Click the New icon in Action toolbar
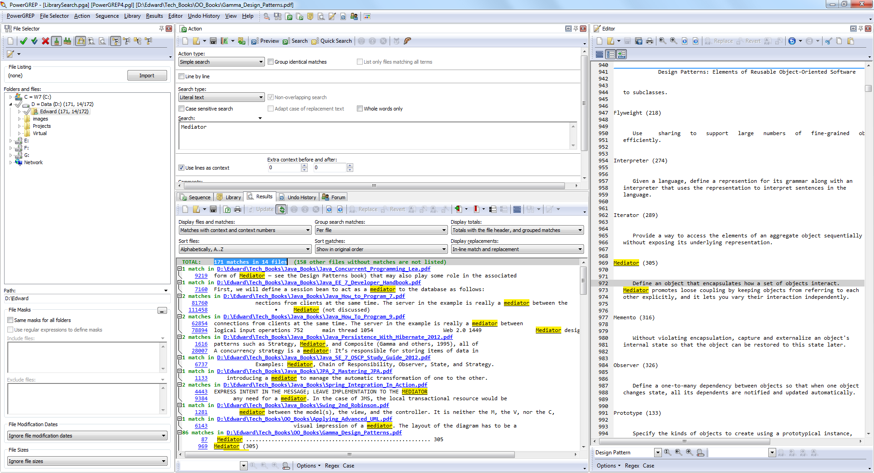The image size is (874, 473). tap(185, 41)
